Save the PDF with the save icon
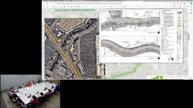The image size is (193, 108). click(x=177, y=7)
